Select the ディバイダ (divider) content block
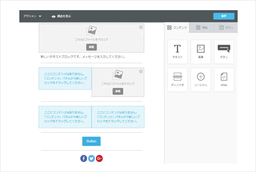This screenshot has width=256, height=172. click(177, 80)
